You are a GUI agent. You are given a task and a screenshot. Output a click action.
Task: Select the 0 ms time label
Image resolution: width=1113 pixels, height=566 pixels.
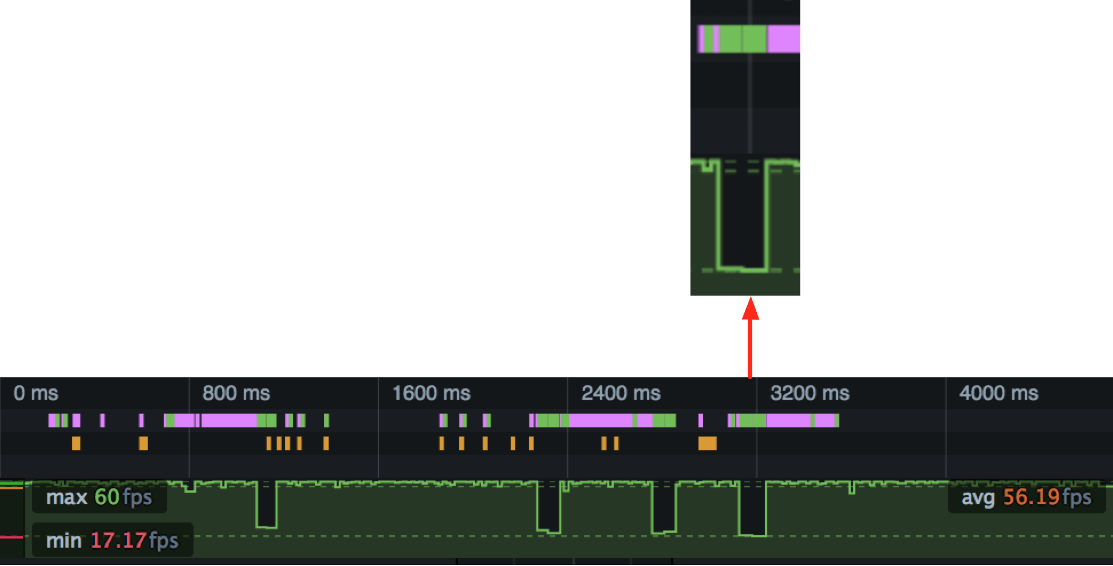point(35,393)
